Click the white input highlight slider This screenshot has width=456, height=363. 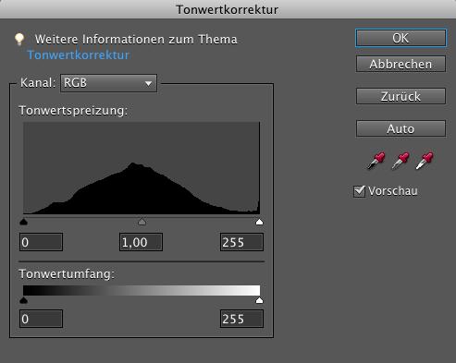click(260, 222)
